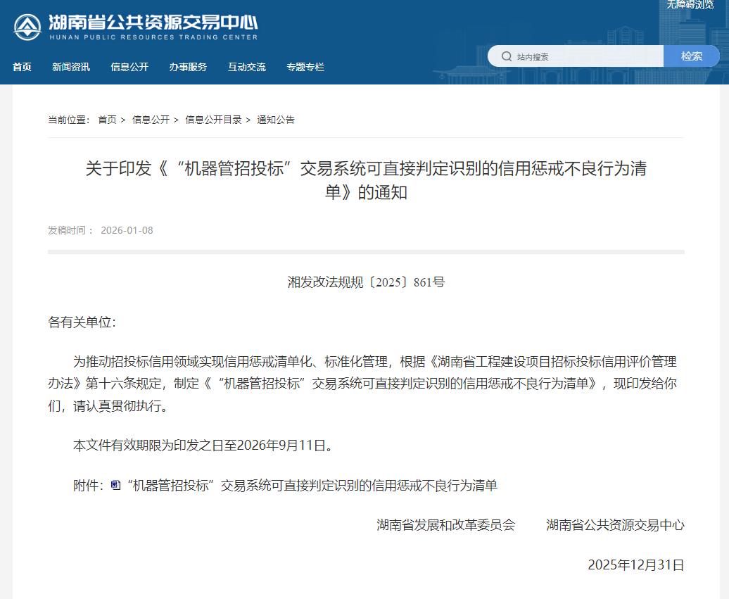Click the site title 湖南省公共资源交易中心 in header
729x599 pixels.
[153, 23]
